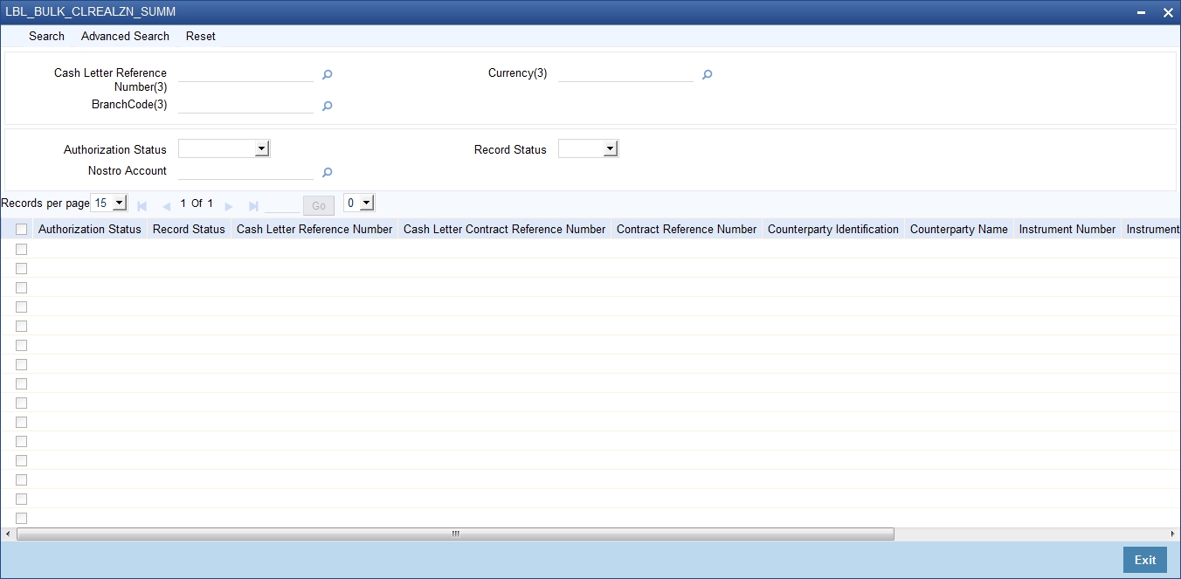Check the sixth row checkbox in results
1181x579 pixels.
[21, 345]
